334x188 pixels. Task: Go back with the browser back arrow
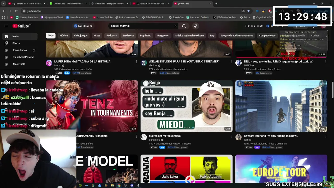pos(4,11)
